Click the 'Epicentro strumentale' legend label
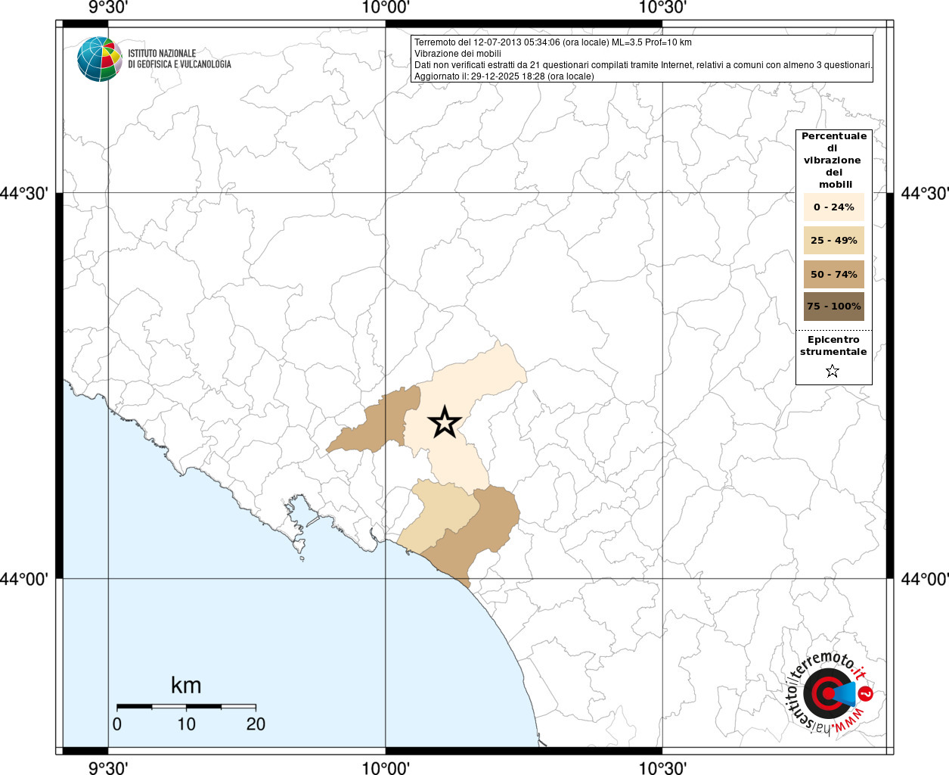949x775 pixels. 833,346
